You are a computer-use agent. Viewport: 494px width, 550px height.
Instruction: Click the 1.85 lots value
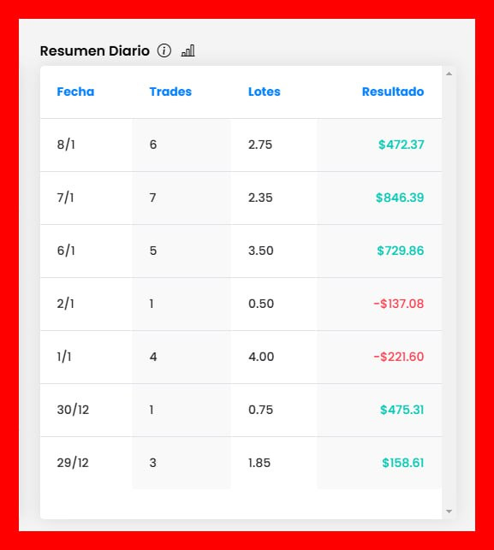point(259,463)
